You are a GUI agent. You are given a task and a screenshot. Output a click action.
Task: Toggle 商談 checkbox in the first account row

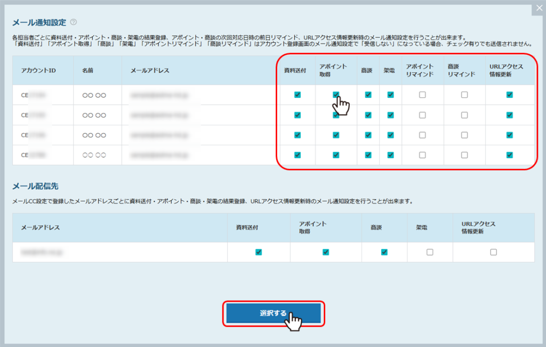coord(368,95)
